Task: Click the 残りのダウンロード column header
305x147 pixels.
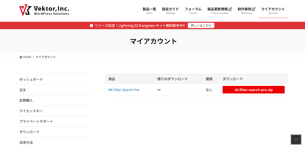Action: tap(172, 79)
